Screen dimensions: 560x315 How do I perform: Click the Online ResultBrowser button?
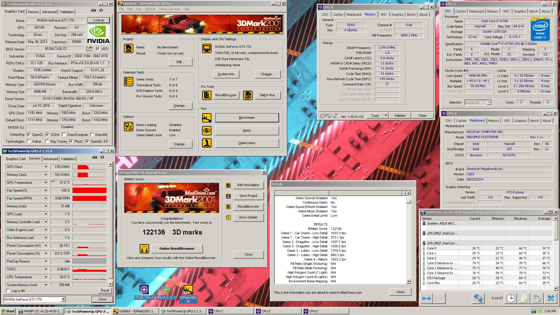[177, 249]
